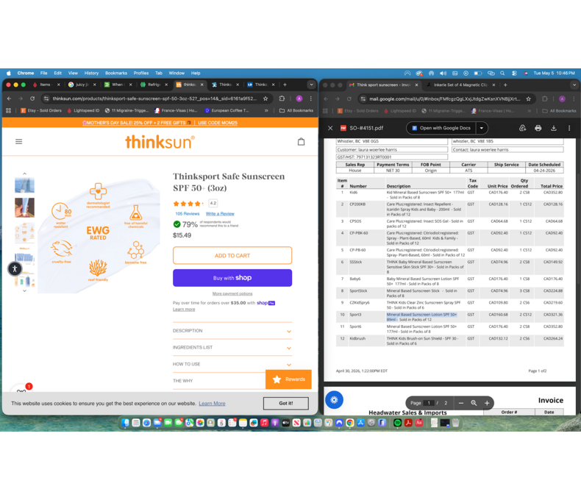Open the accessibility widget button
This screenshot has width=581, height=500.
(15, 268)
